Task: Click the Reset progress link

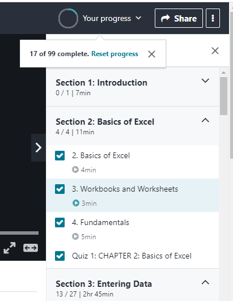Action: click(115, 54)
